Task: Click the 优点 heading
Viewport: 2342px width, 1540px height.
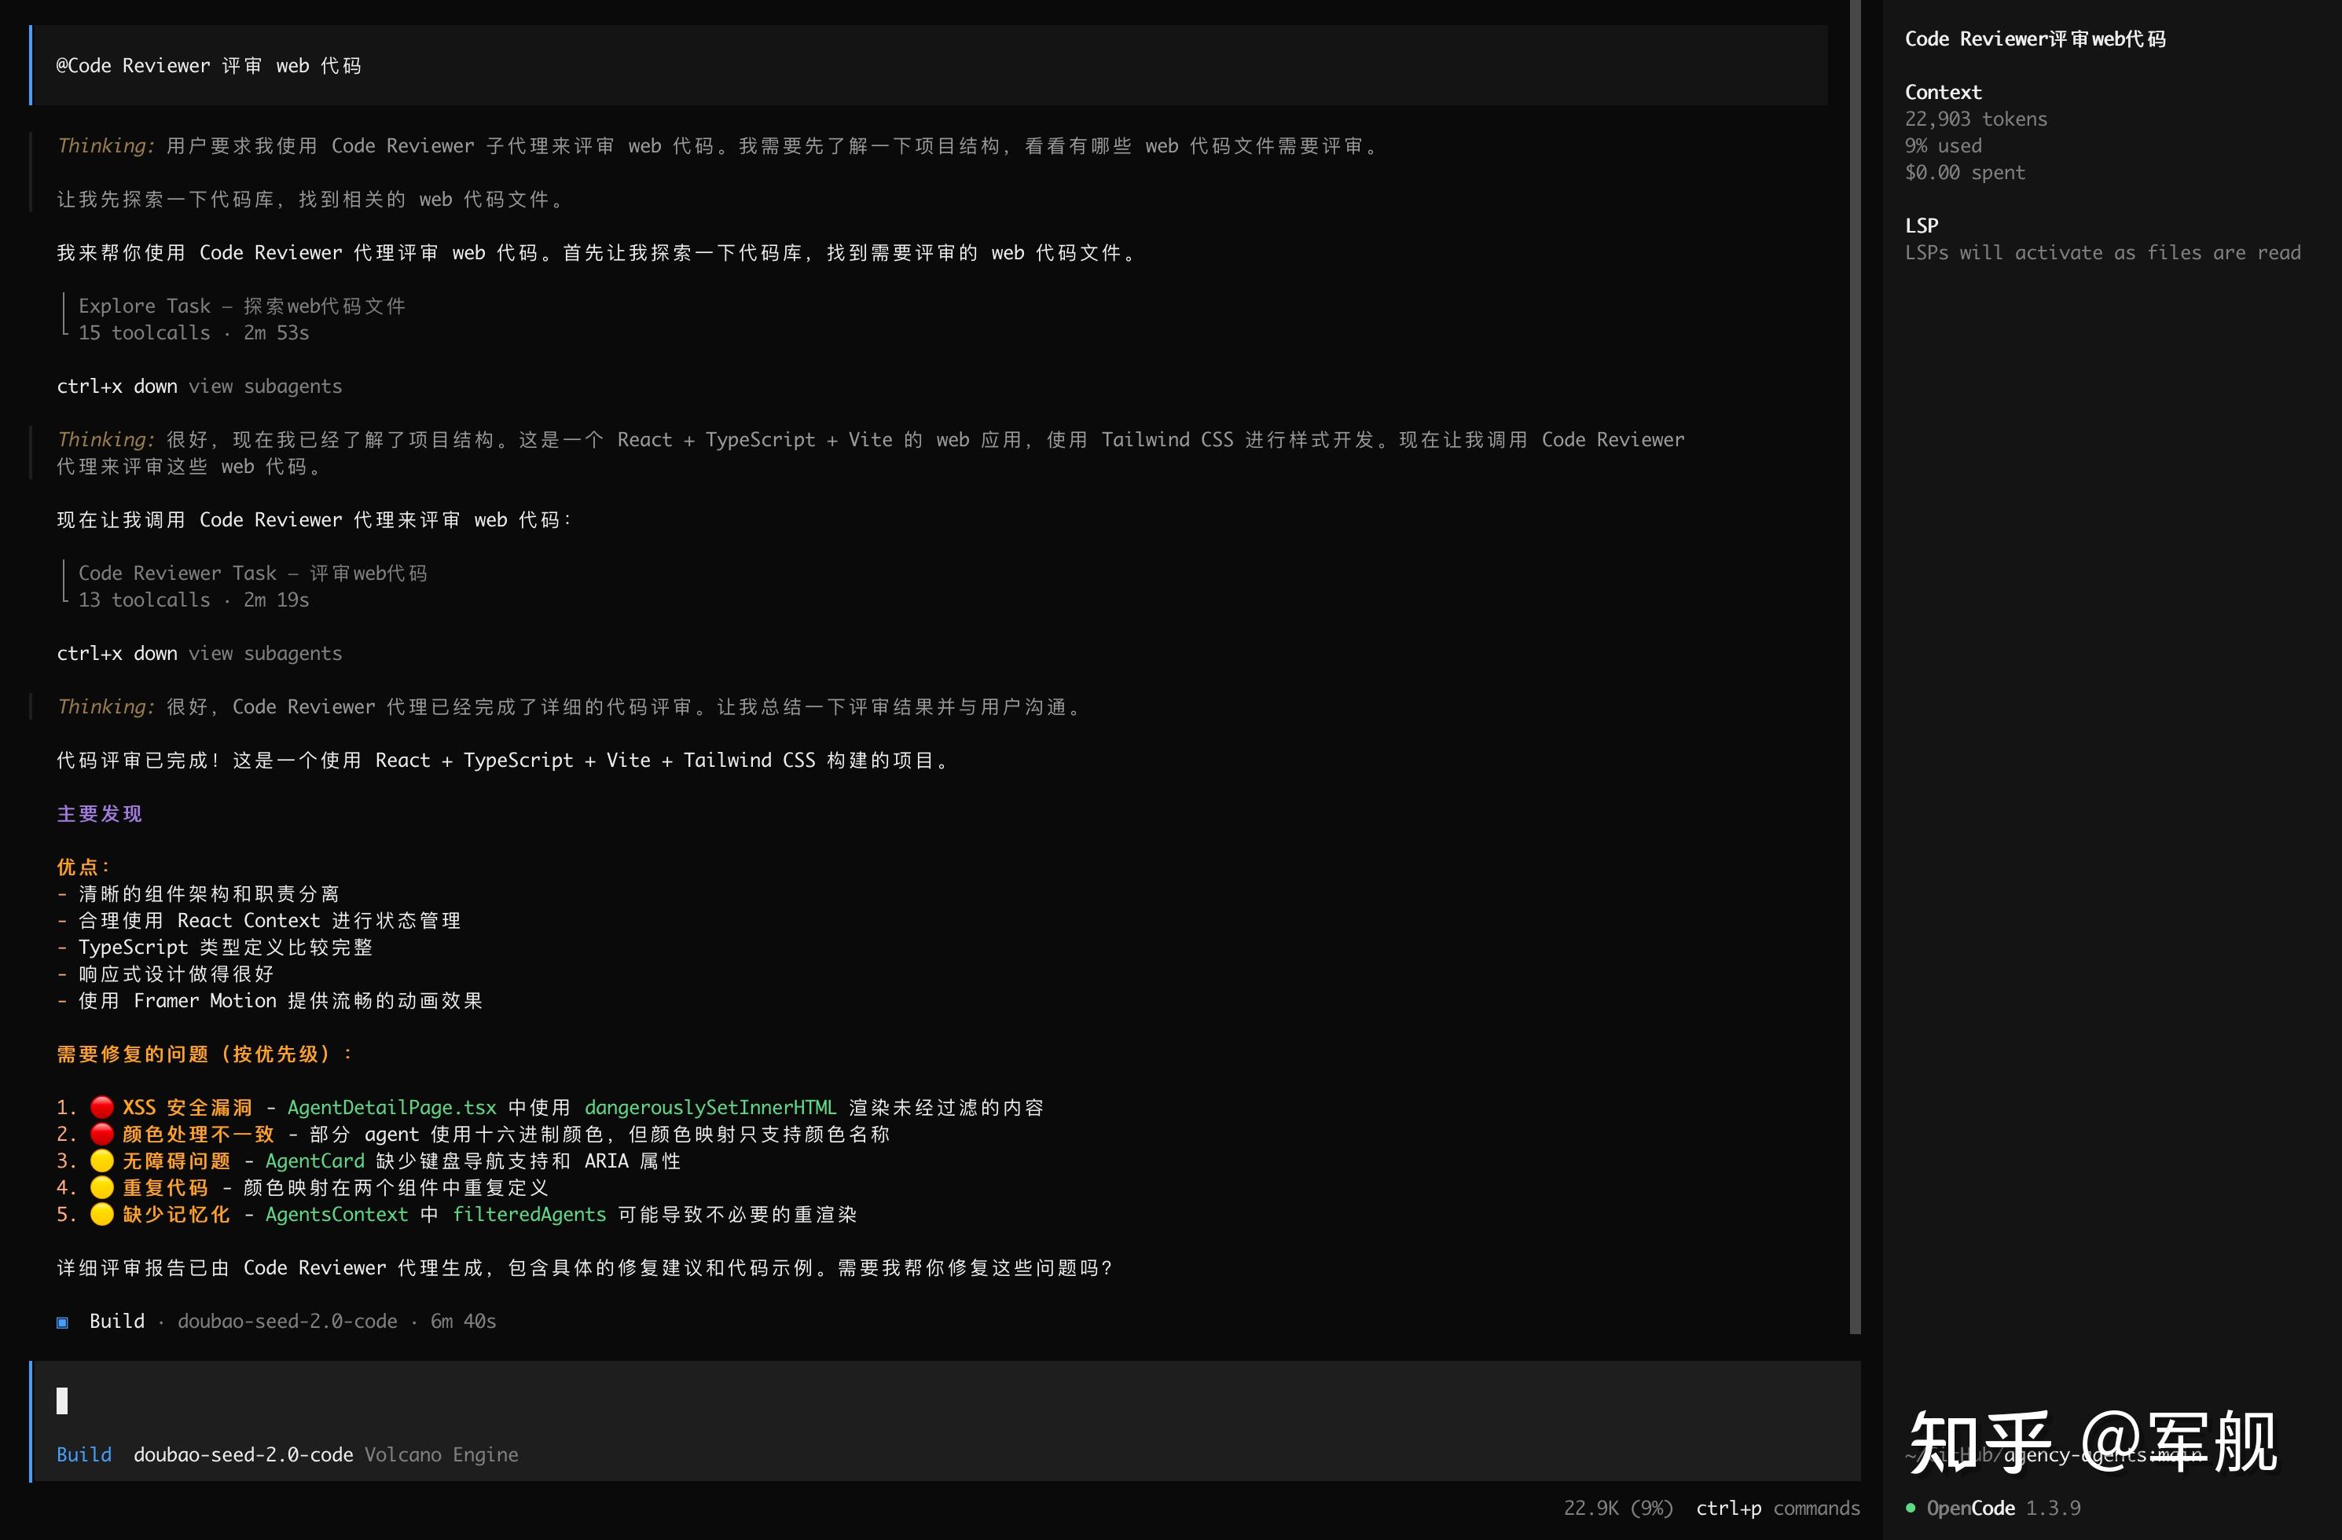Action: (x=83, y=867)
